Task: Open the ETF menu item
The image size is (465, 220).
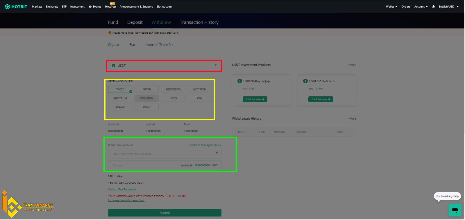Action: [x=64, y=6]
